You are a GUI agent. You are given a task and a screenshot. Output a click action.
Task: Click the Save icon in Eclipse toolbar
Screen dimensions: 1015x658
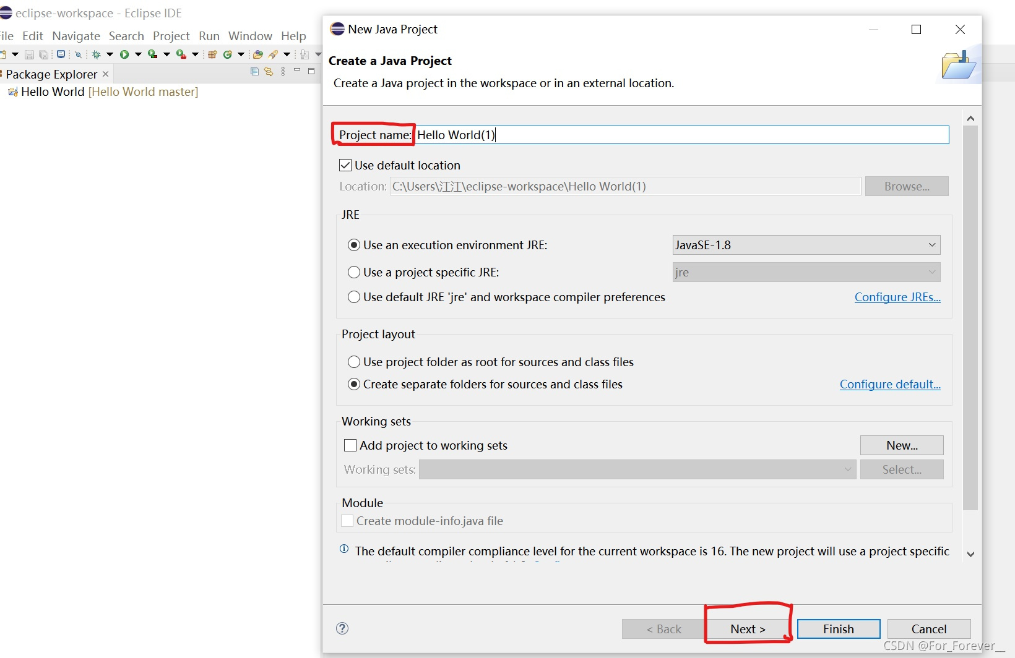click(x=29, y=54)
